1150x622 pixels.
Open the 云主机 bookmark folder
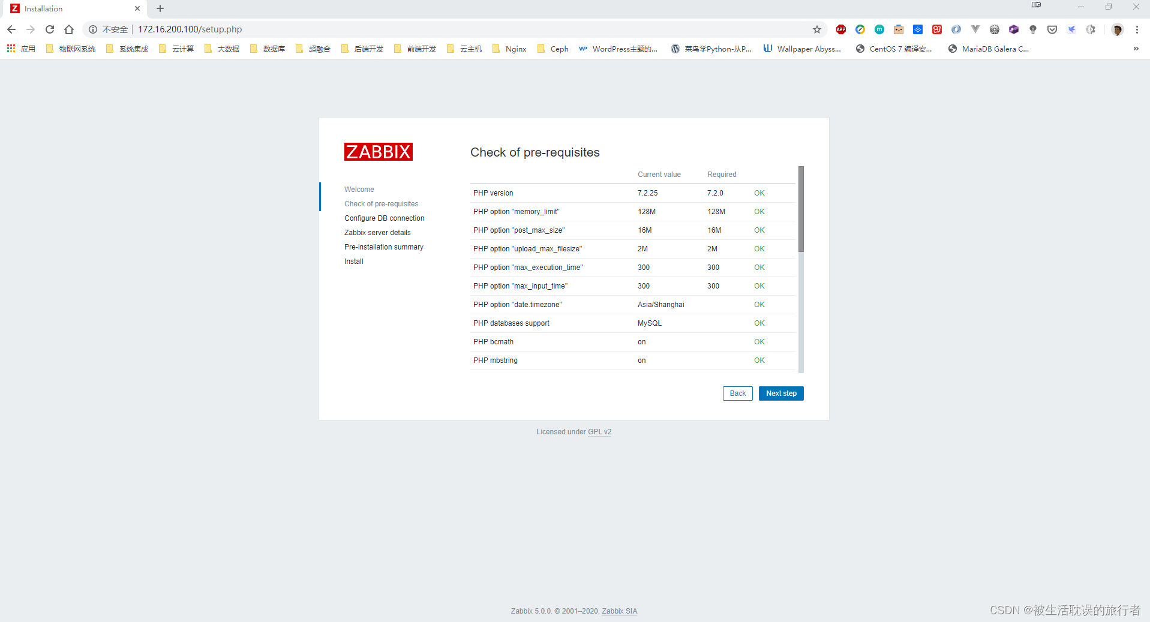464,49
